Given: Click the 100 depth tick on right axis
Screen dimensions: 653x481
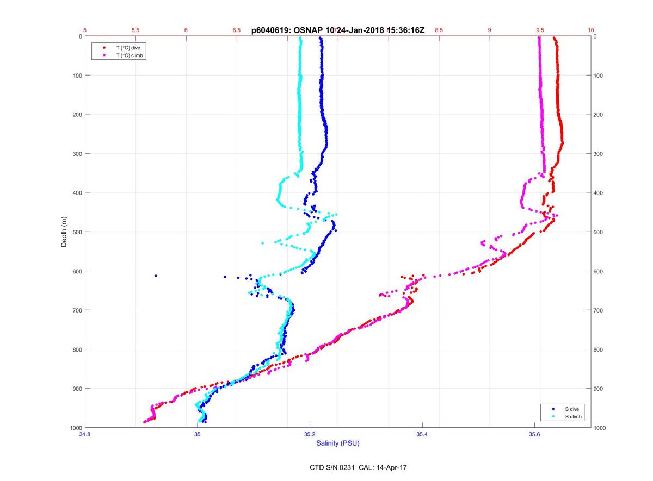Looking at the screenshot, I should (600, 76).
